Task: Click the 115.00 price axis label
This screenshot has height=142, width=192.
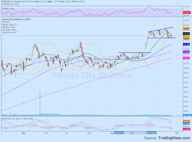Action: pos(186,49)
